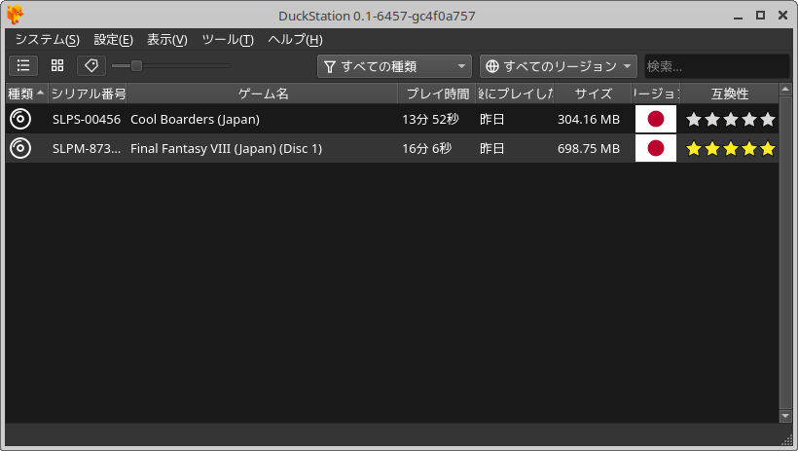The height and width of the screenshot is (451, 798).
Task: Maximize the DuckStation window
Action: point(760,16)
